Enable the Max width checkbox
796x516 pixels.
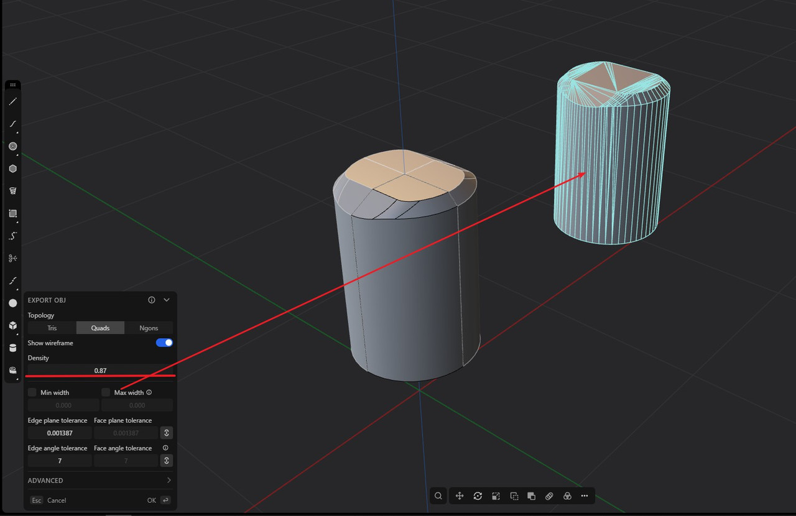106,392
